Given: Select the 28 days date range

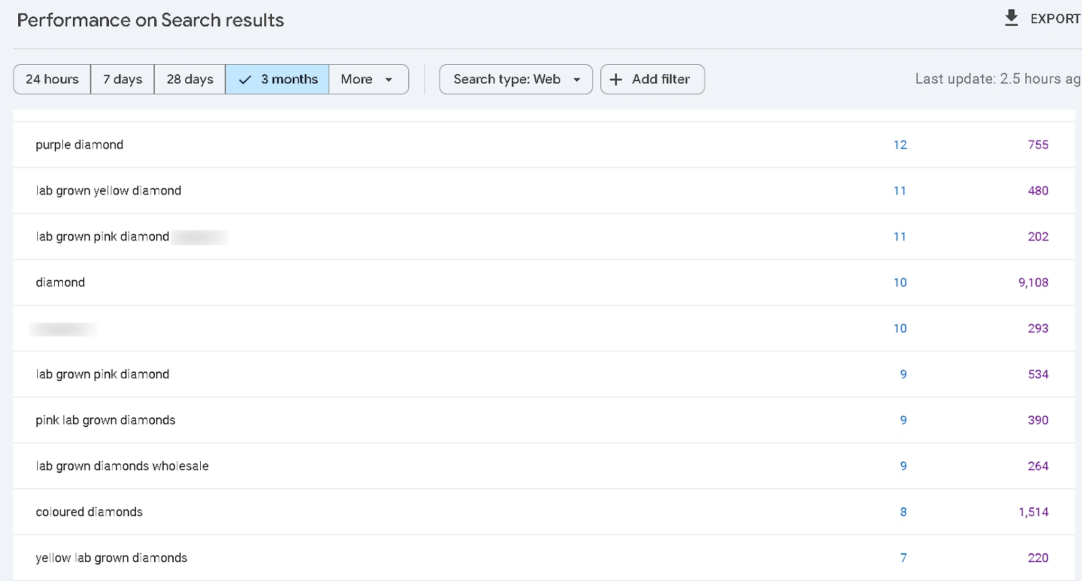Looking at the screenshot, I should (x=190, y=79).
